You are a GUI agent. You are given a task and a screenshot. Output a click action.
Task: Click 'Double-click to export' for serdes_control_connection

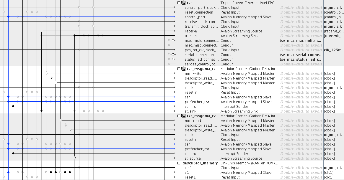(301, 64)
